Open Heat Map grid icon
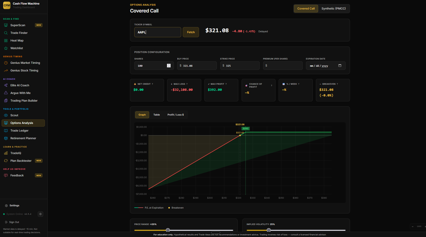426x237 pixels. coord(6,41)
